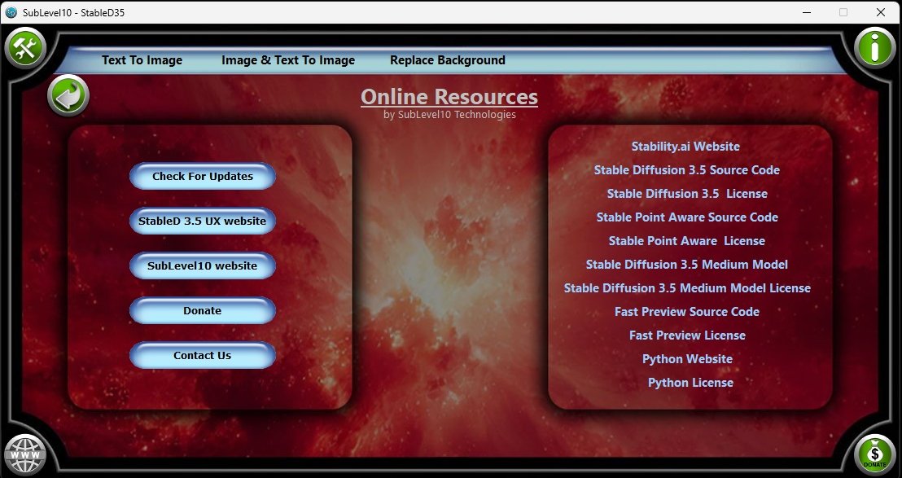Open the WWW globe icon

pyautogui.click(x=25, y=454)
